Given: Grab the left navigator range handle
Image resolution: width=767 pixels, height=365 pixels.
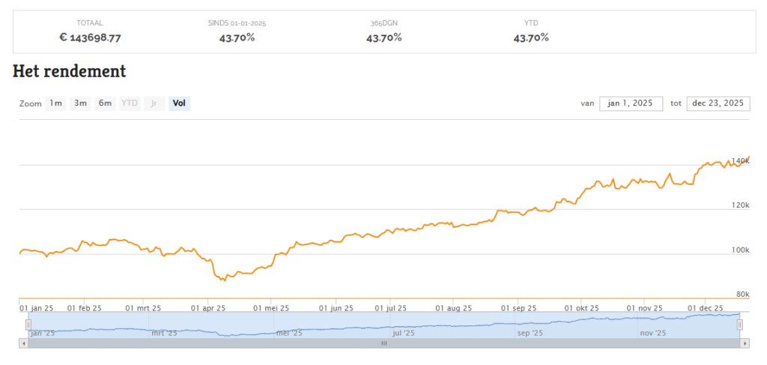Looking at the screenshot, I should click(x=28, y=325).
